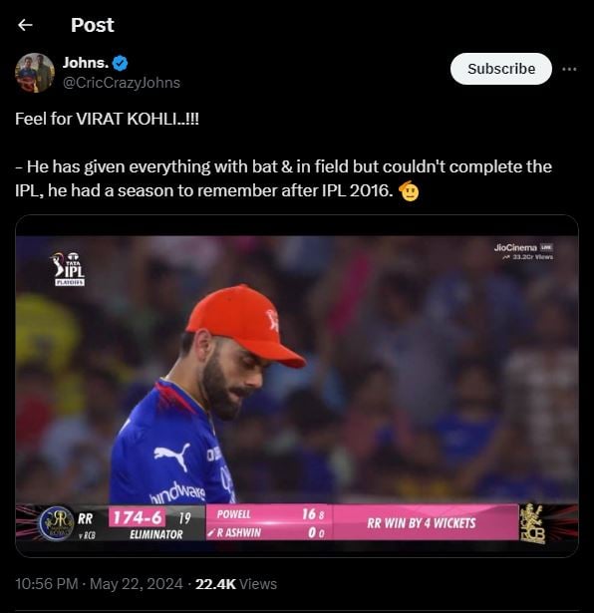Open the @CricCrazyJohns handle link
The width and height of the screenshot is (594, 613).
coord(122,83)
